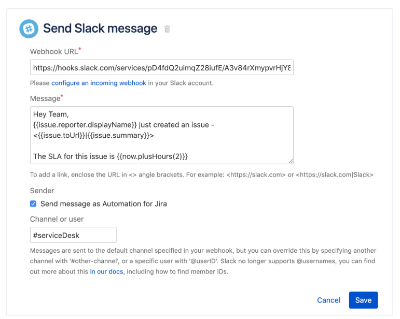Click the angle brackets link hint text
This screenshot has height=319, width=400.
[x=201, y=175]
